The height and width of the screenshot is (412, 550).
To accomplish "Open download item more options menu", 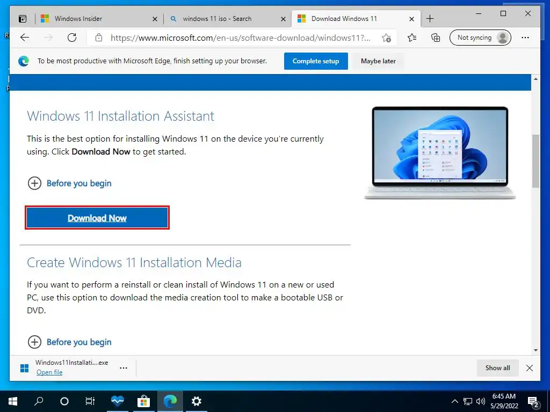I will pos(124,368).
